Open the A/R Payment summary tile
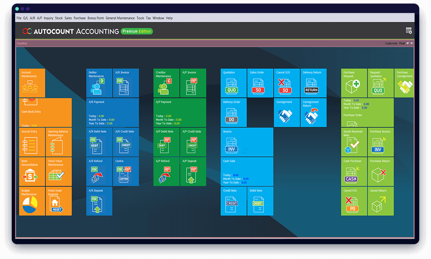 click(x=112, y=112)
